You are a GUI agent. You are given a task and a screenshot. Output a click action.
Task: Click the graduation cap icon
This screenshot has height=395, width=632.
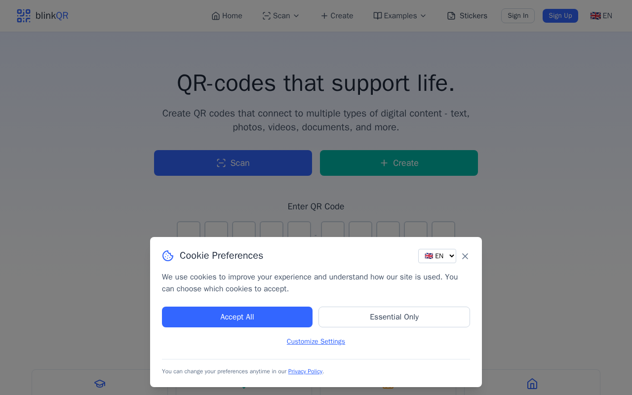click(100, 384)
